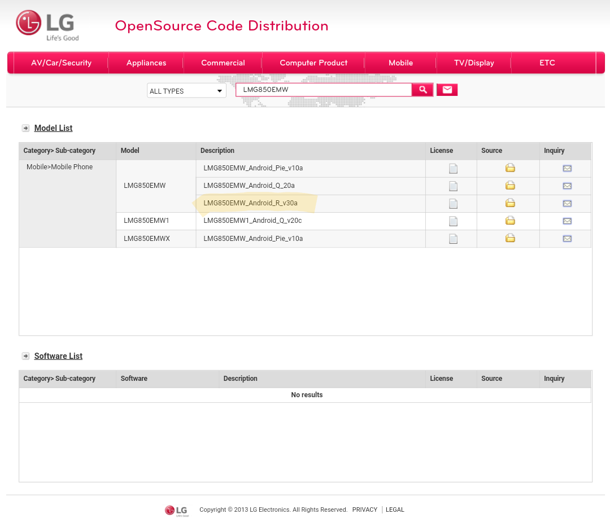The height and width of the screenshot is (527, 610).
Task: Click the arrow icon beside Software List
Action: [x=25, y=356]
